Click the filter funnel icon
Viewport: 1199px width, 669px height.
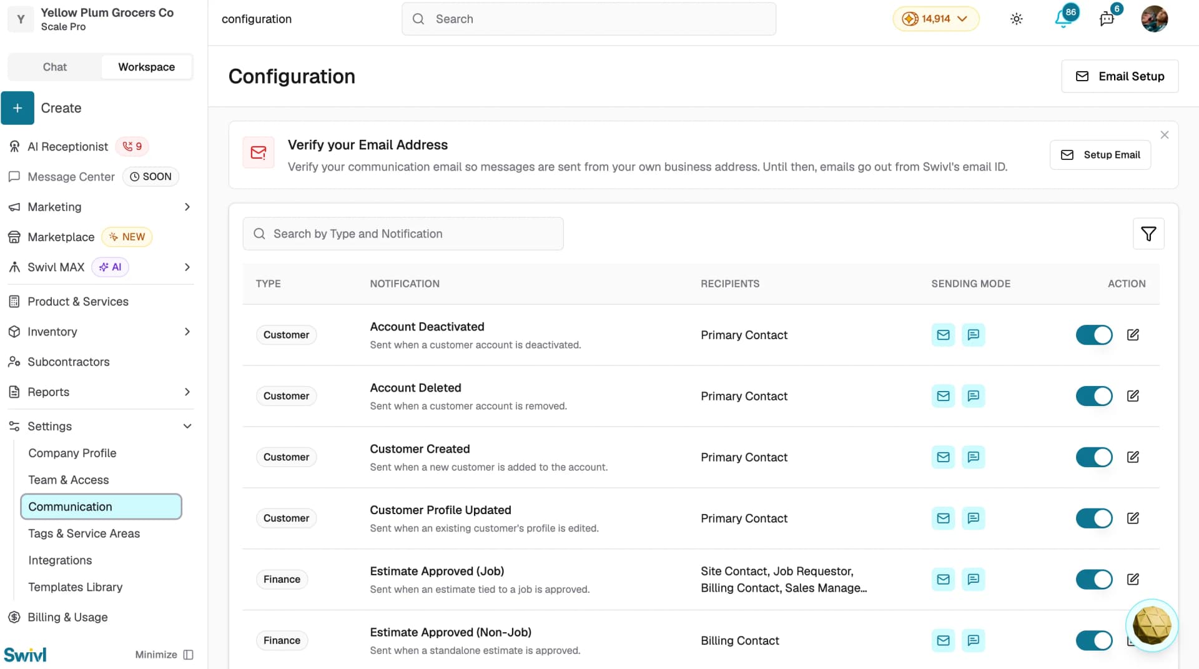point(1148,234)
